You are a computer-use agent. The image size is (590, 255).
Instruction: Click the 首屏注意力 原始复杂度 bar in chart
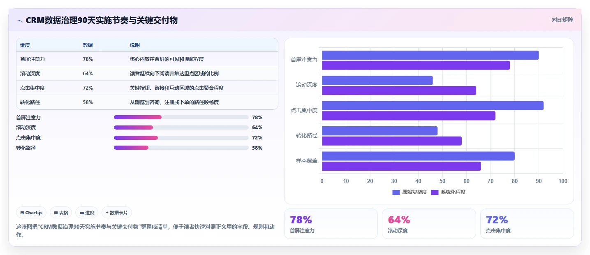tap(430, 55)
